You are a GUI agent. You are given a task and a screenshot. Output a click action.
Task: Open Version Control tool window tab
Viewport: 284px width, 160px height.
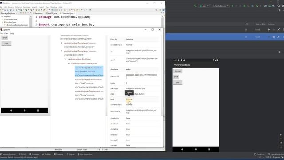tap(8, 154)
